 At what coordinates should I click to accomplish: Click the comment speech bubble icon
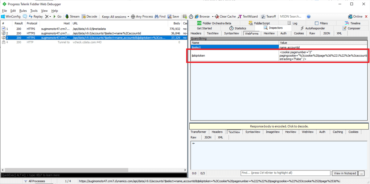(25, 17)
